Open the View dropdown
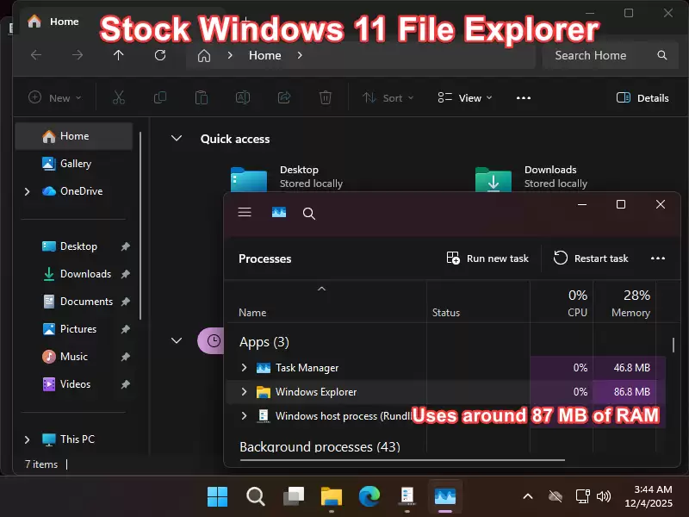Screen dimensions: 689x517 click(465, 97)
